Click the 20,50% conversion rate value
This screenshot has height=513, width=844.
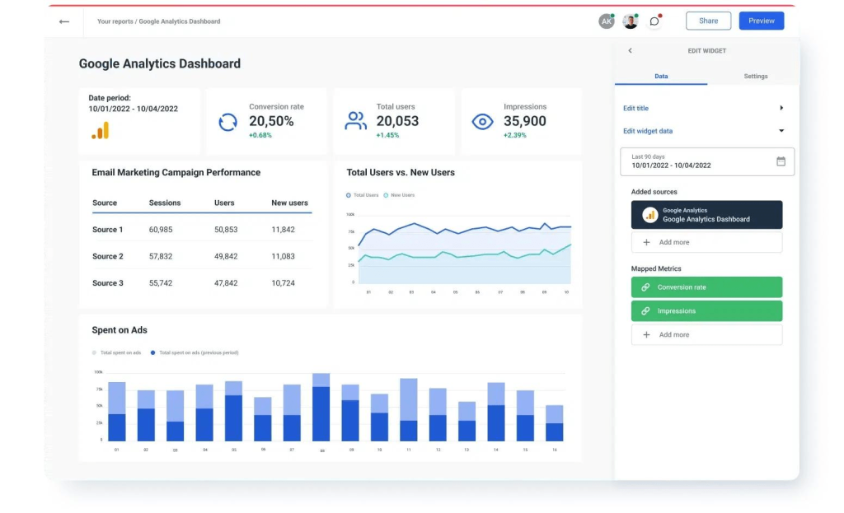pyautogui.click(x=271, y=121)
